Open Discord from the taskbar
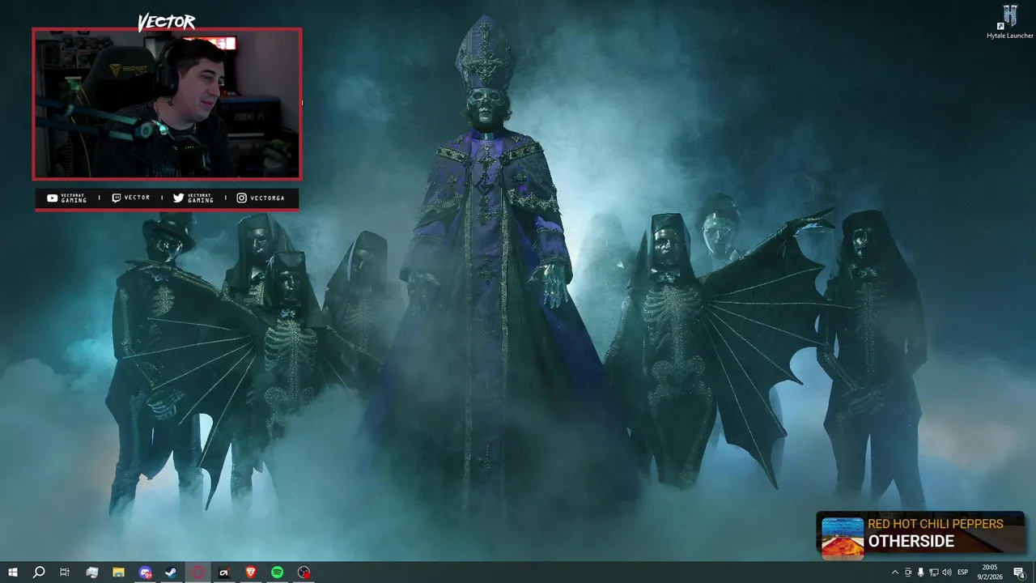The image size is (1036, 583). click(145, 572)
